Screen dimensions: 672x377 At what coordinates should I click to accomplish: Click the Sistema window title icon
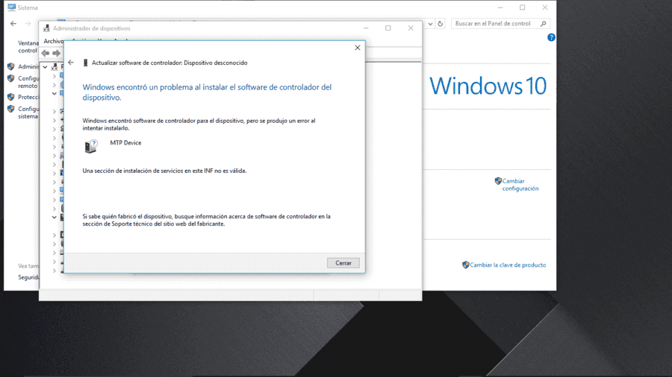11,7
